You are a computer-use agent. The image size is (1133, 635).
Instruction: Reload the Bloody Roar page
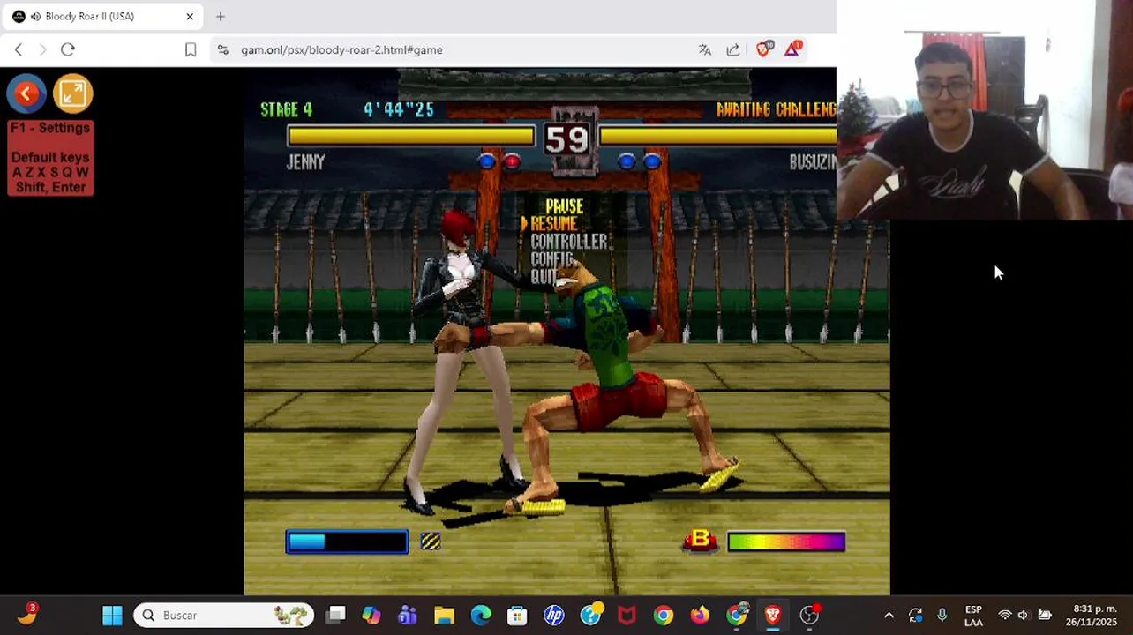[x=68, y=49]
